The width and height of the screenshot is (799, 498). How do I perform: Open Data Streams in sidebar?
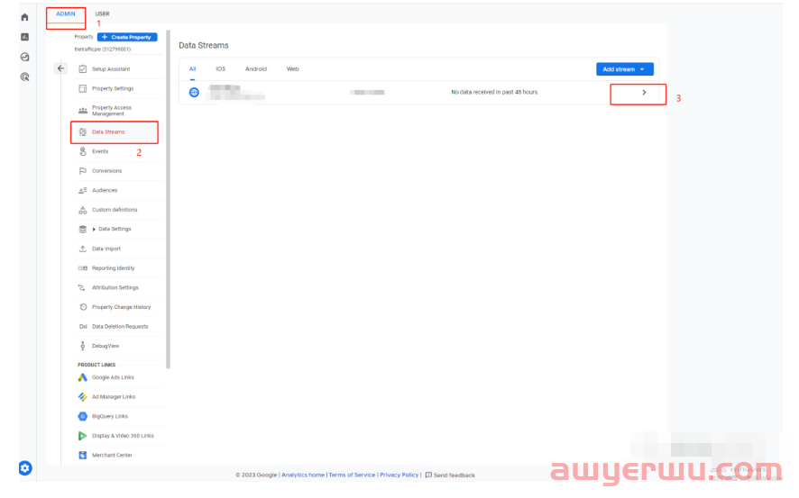108,132
